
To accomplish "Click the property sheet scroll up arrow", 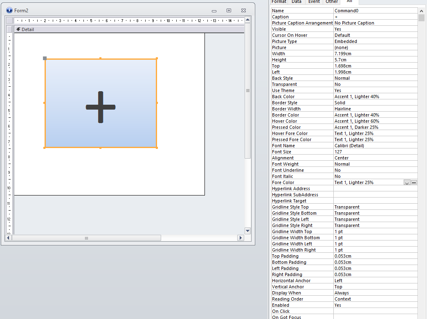I will point(421,11).
